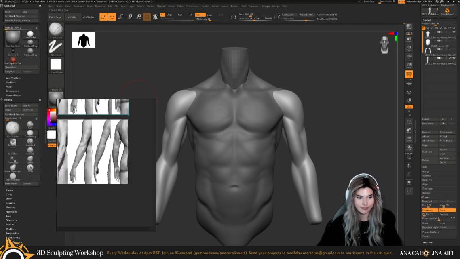
Task: Open the Home Page button
Action: [55, 17]
